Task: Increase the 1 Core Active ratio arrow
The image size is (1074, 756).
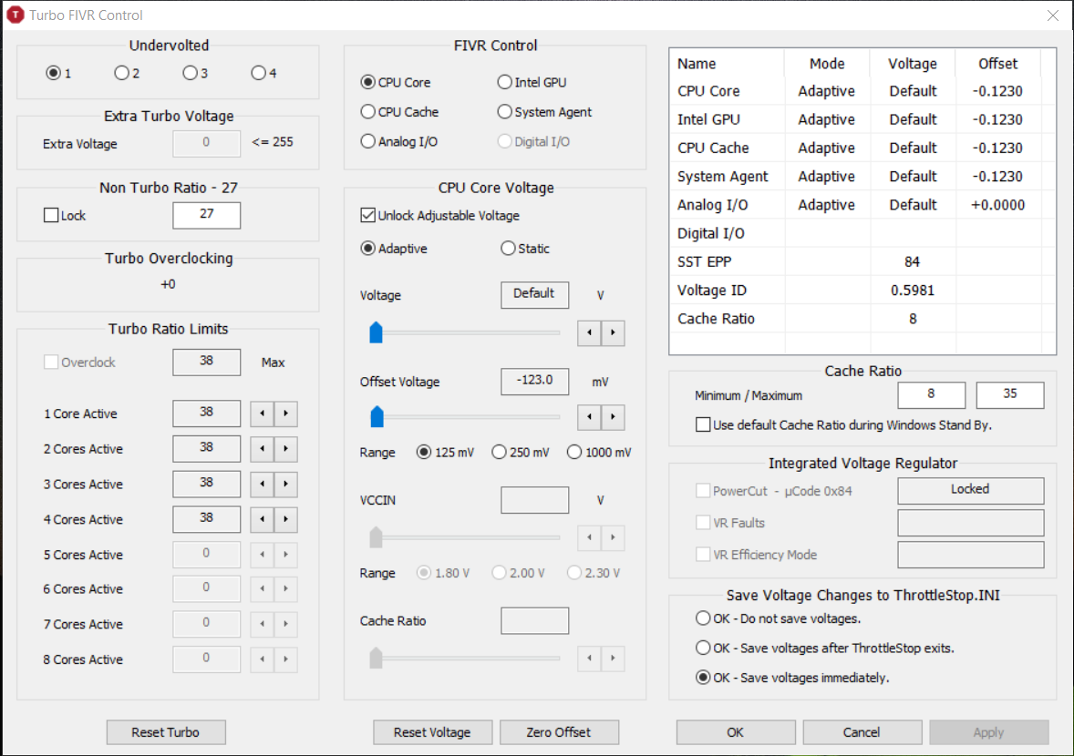Action: (x=285, y=414)
